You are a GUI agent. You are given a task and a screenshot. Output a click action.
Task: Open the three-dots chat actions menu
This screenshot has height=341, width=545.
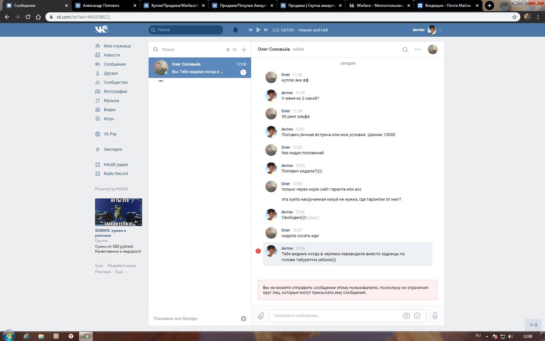[x=417, y=49]
